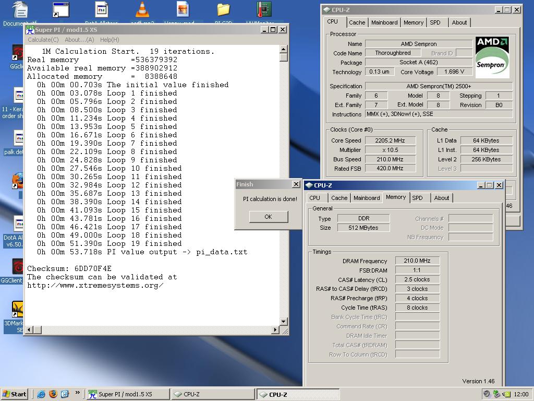Image resolution: width=534 pixels, height=401 pixels.
Task: Open Help(H) menu in Super PI
Action: (110, 40)
